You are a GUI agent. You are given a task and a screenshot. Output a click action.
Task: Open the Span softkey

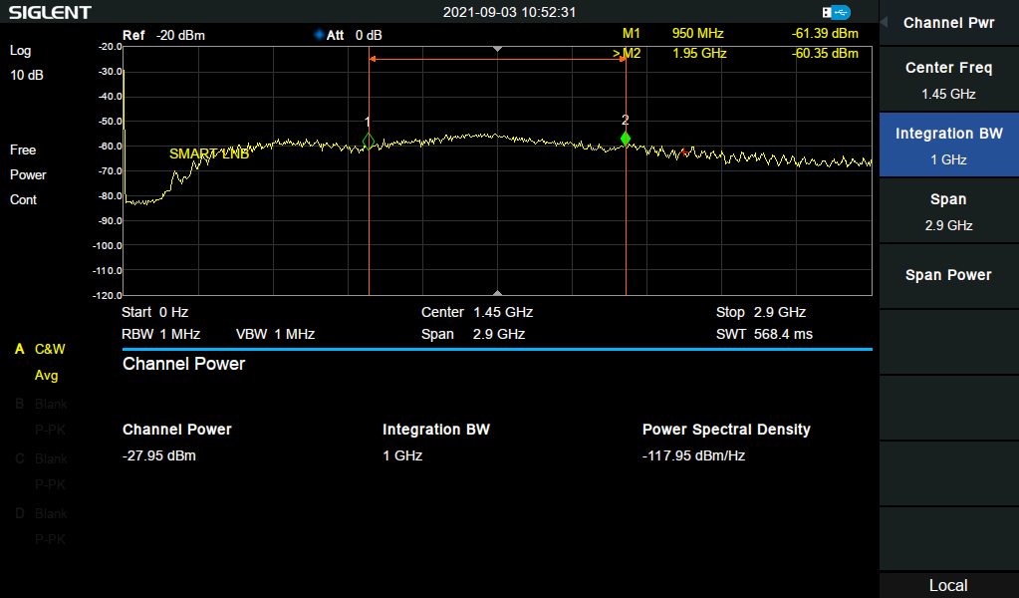click(948, 211)
